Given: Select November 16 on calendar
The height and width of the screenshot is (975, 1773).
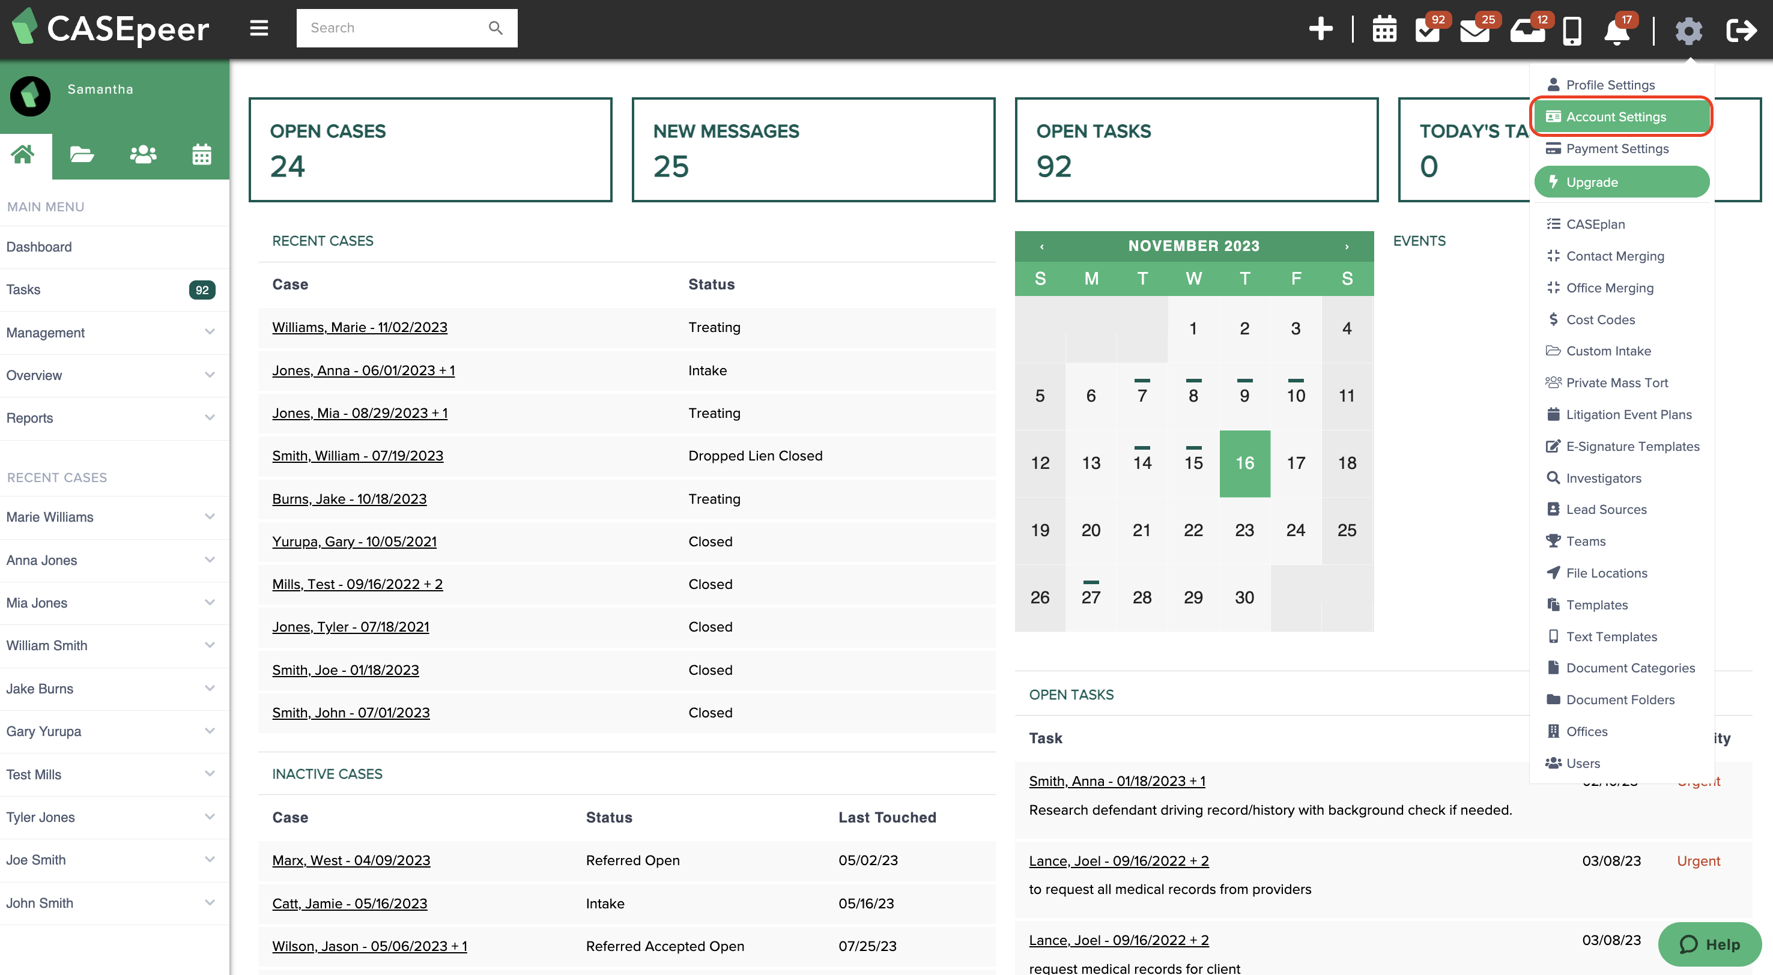Looking at the screenshot, I should coord(1244,463).
